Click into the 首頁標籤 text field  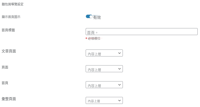pyautogui.click(x=142, y=32)
